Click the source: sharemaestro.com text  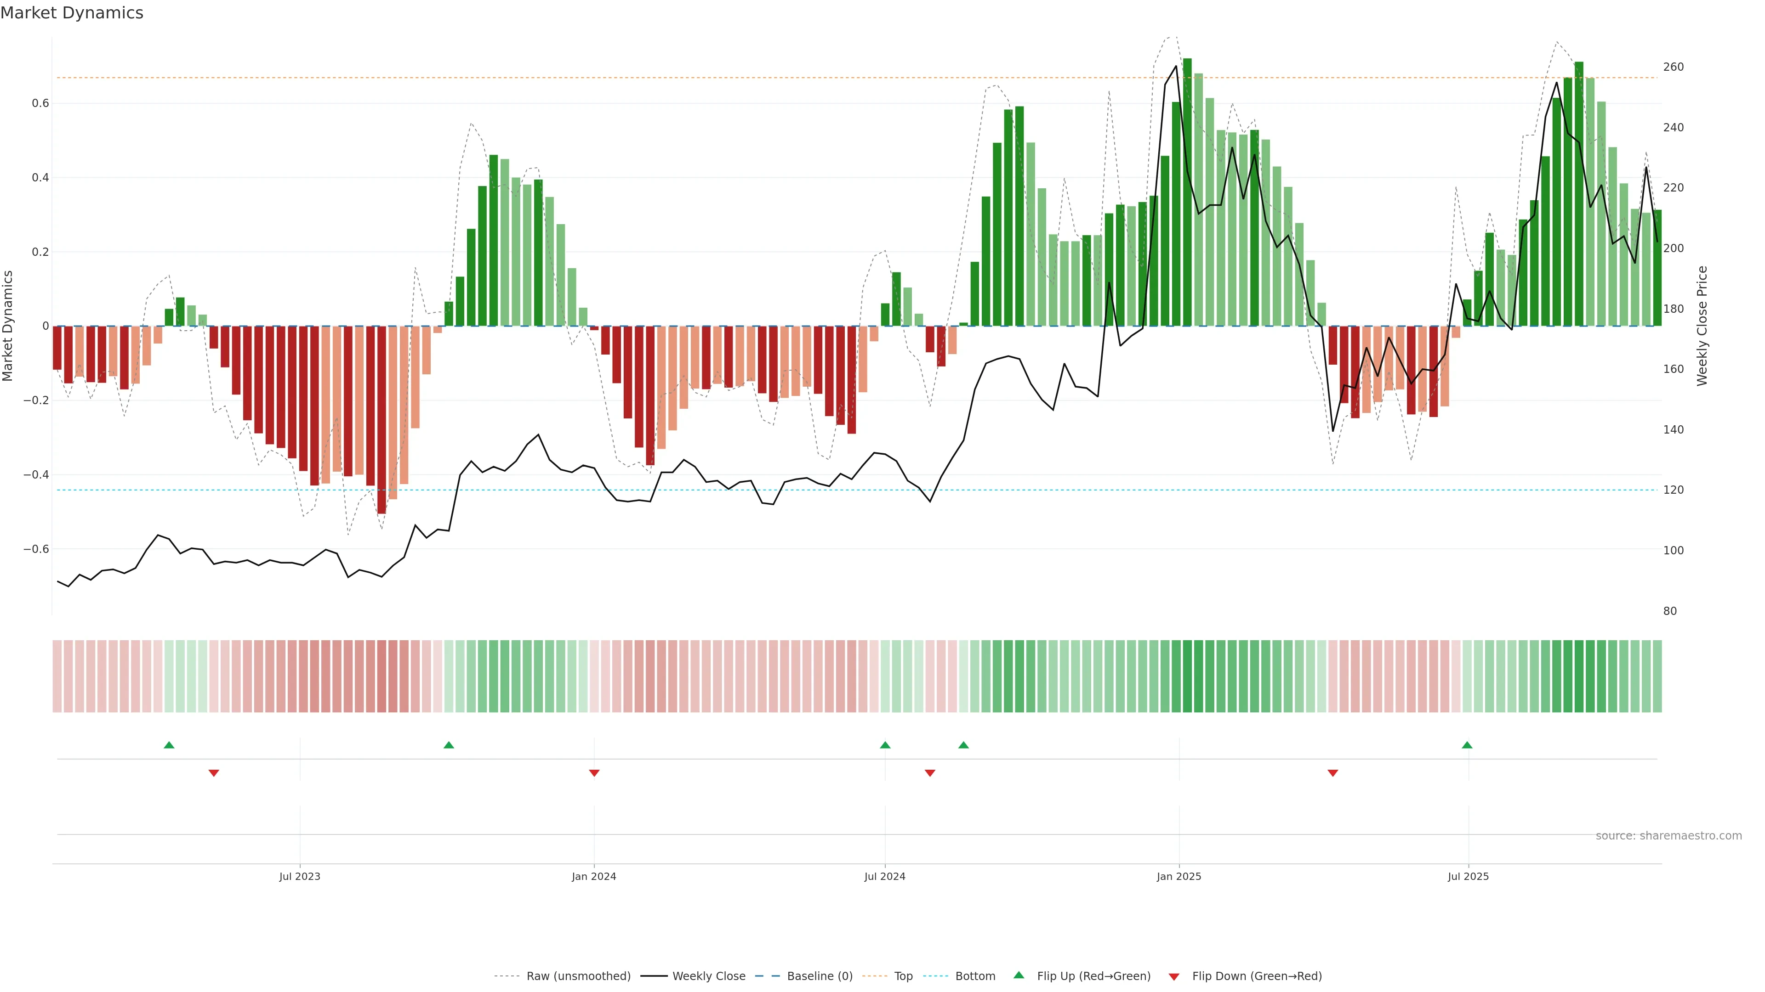(x=1668, y=835)
